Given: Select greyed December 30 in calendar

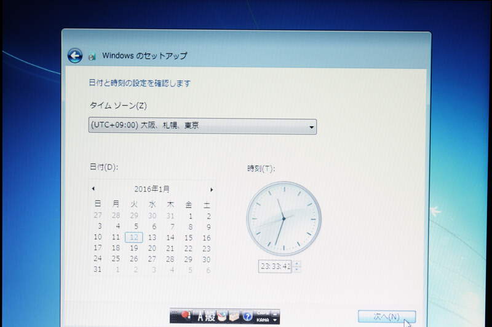Looking at the screenshot, I should pos(152,215).
